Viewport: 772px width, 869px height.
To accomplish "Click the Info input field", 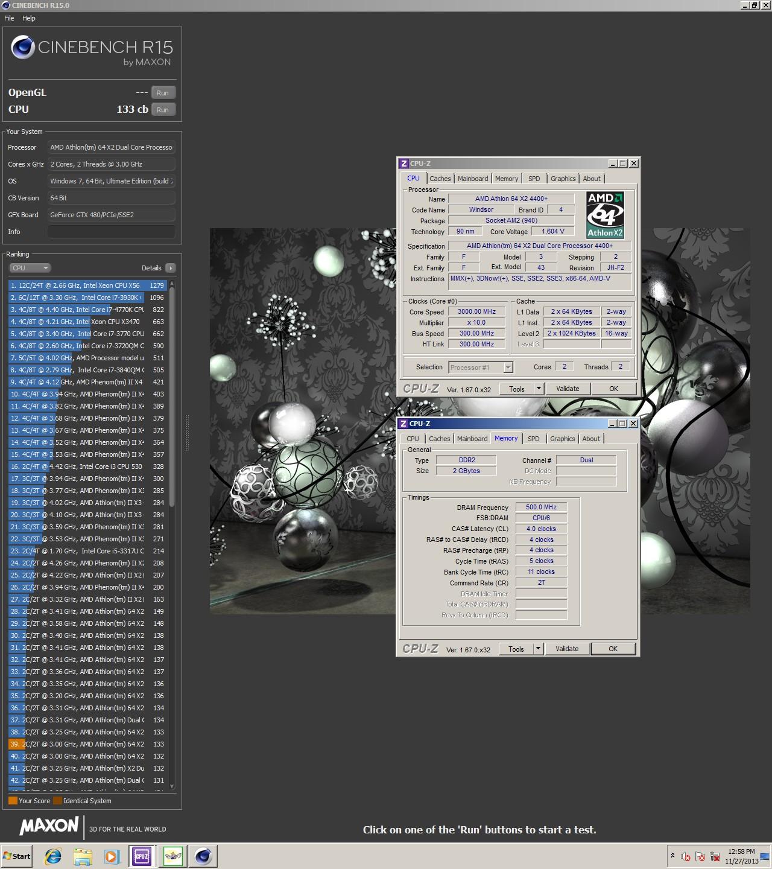I will coord(112,232).
